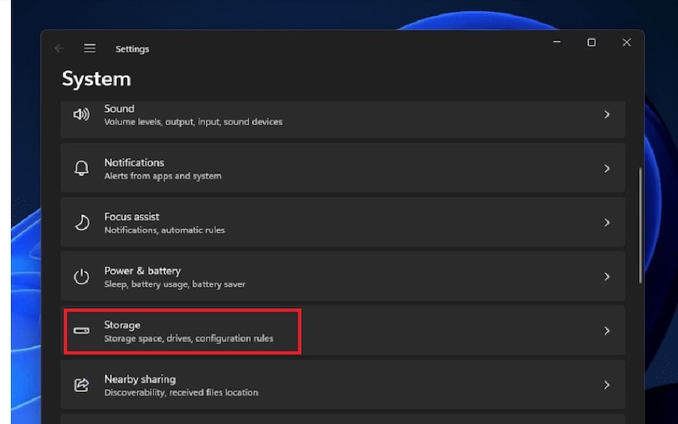This screenshot has height=424, width=678.
Task: Open the Power & battery title
Action: [142, 271]
